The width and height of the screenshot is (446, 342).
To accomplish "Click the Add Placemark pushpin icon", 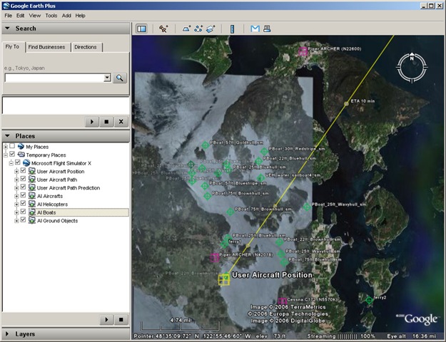I will coord(163,28).
